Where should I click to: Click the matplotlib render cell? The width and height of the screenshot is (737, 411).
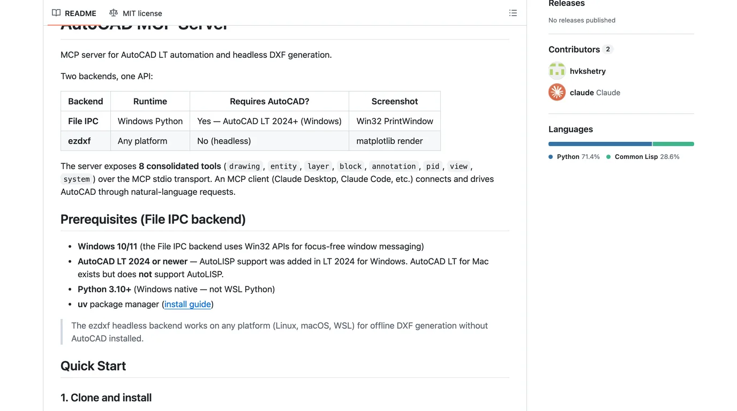(x=395, y=141)
